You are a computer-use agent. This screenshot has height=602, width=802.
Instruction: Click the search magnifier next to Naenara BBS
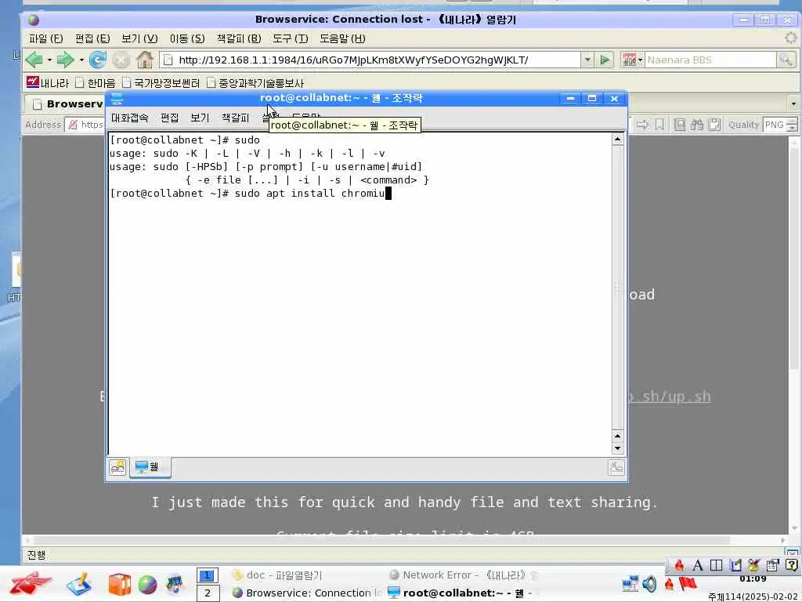[x=785, y=60]
